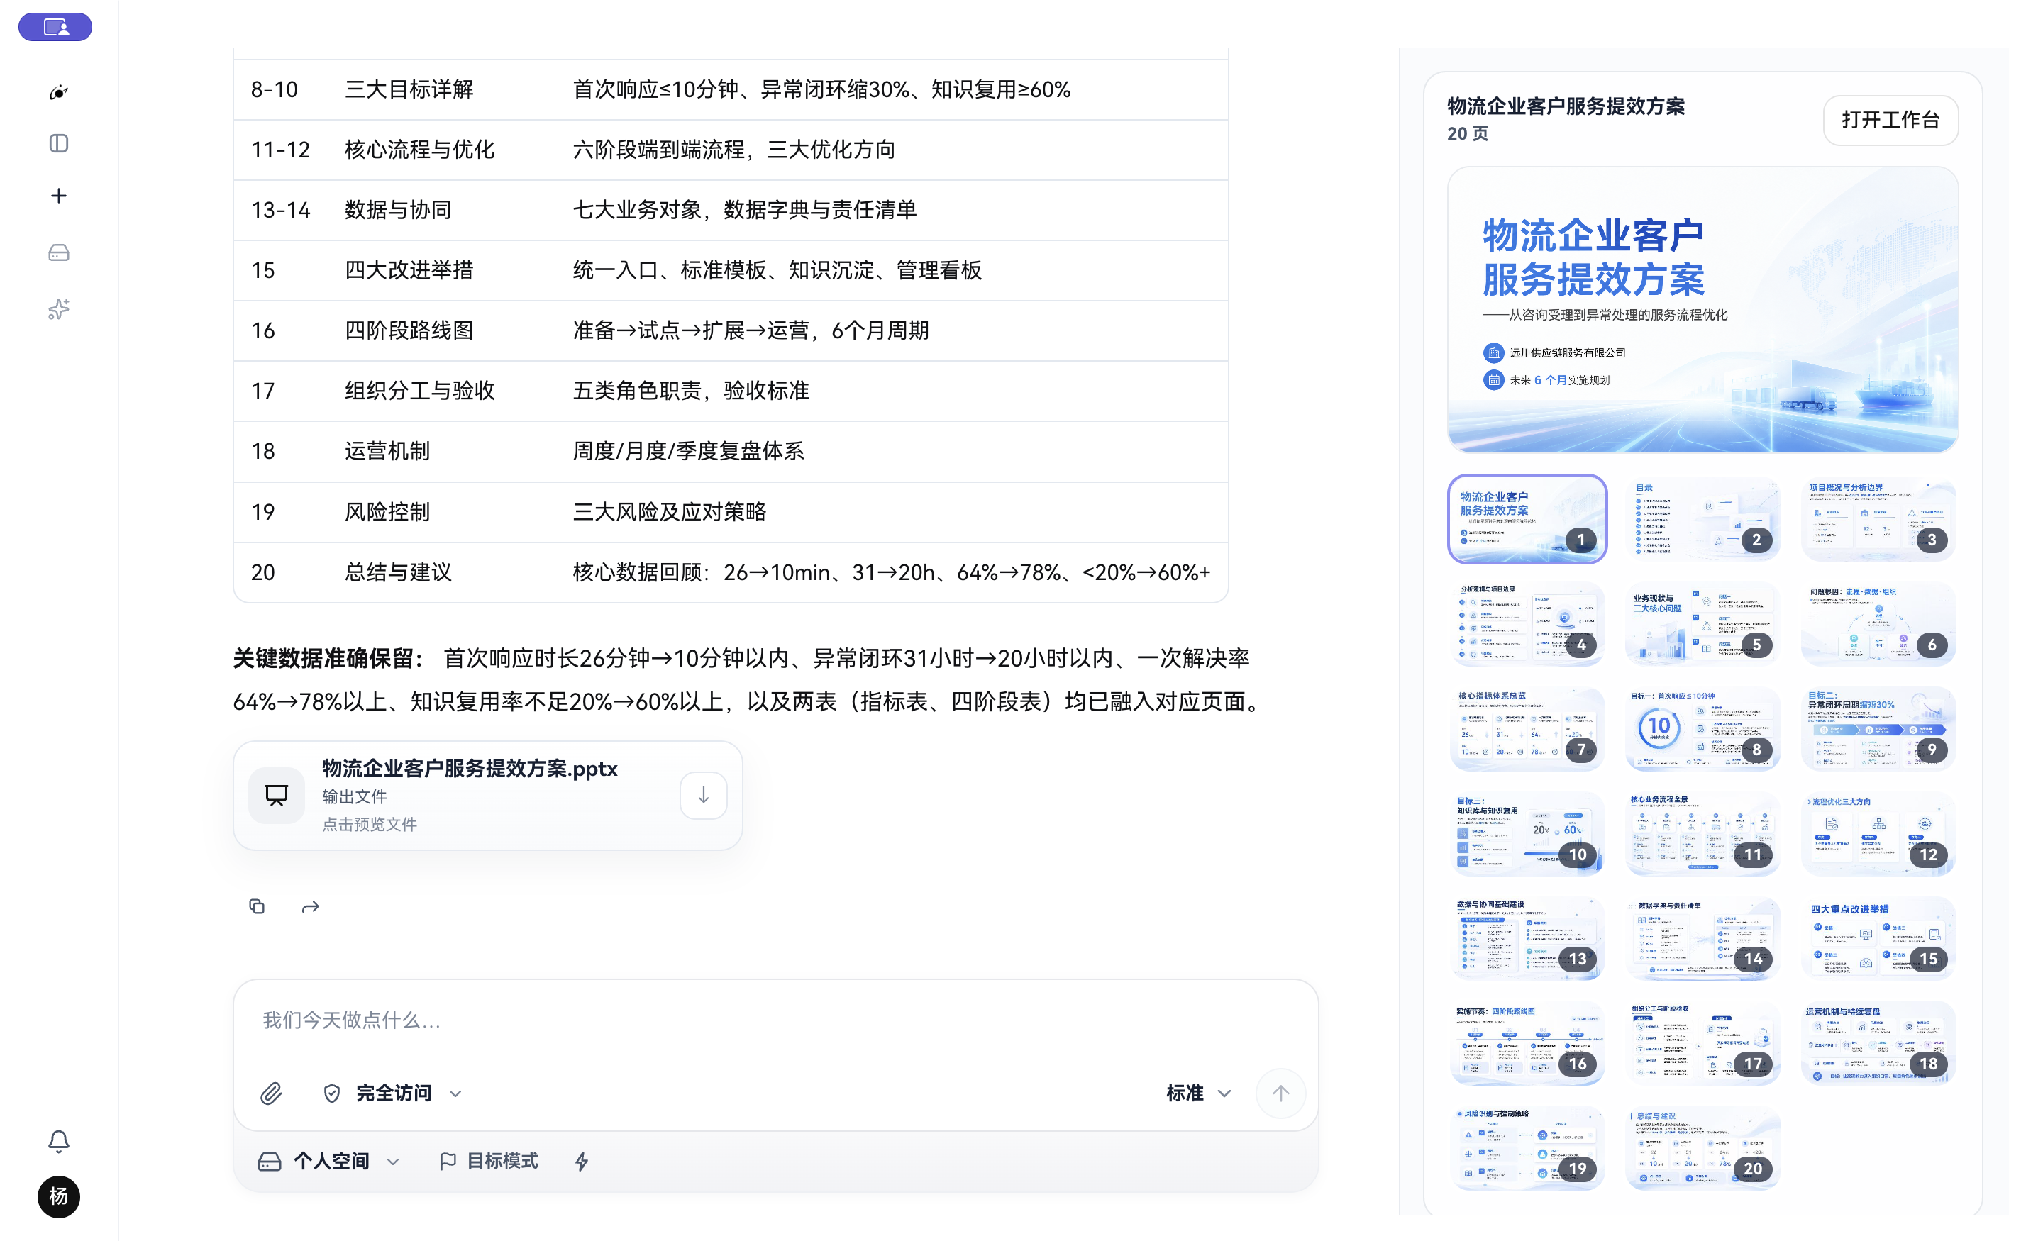The width and height of the screenshot is (2043, 1241).
Task: Select slide thumbnail 1
Action: pos(1527,518)
